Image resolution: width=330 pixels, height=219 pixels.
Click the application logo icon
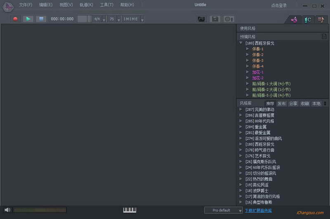pos(8,7)
